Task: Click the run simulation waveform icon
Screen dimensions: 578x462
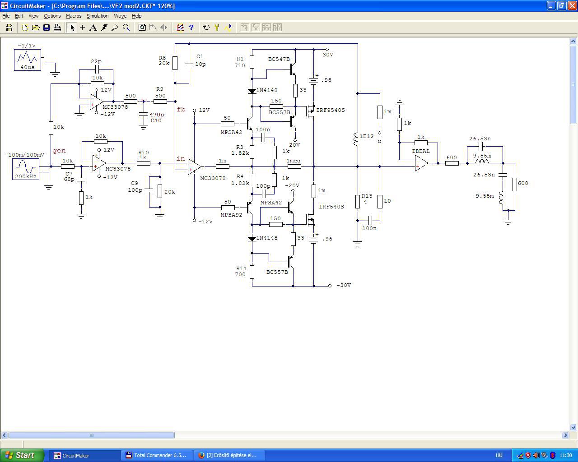Action: (x=228, y=28)
